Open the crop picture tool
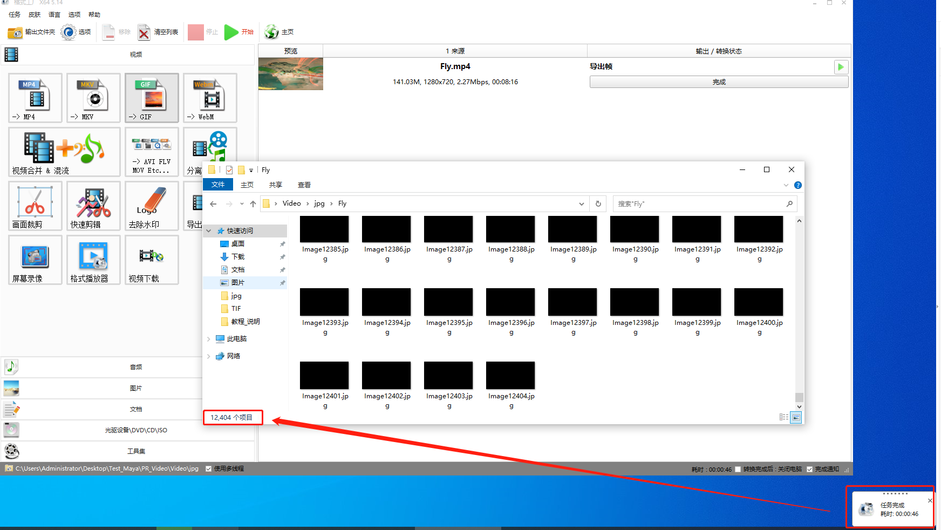This screenshot has width=941, height=530. click(x=36, y=206)
